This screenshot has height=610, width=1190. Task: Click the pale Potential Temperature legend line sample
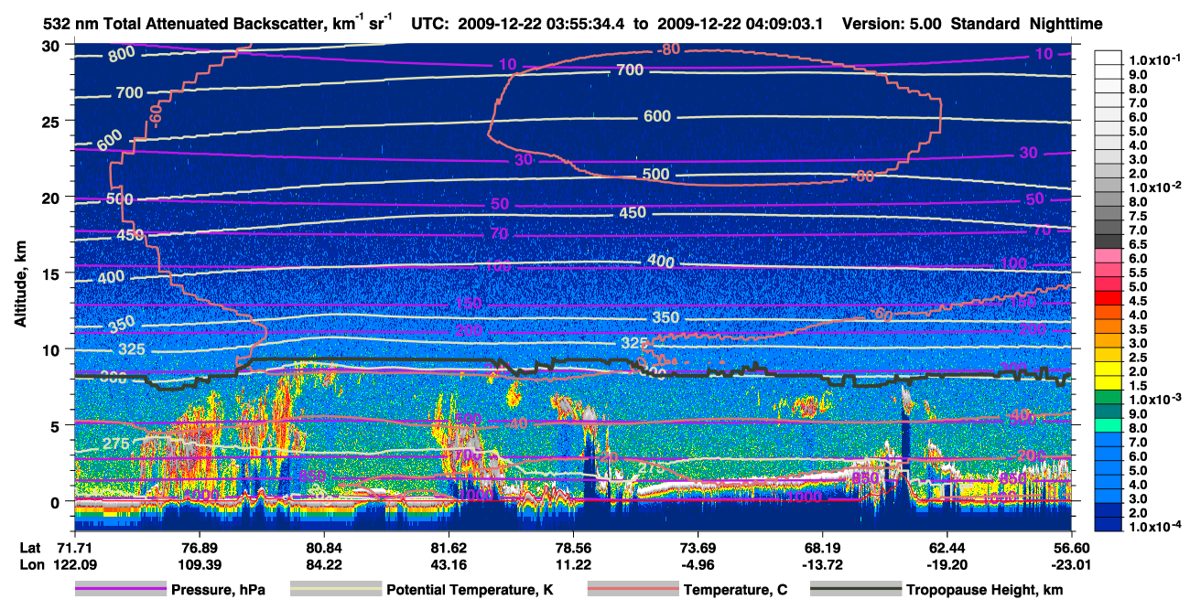(335, 590)
